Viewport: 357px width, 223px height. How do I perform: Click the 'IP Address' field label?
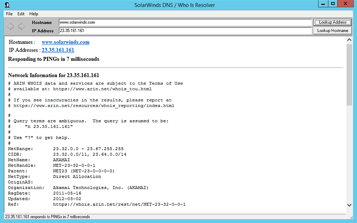[43, 31]
